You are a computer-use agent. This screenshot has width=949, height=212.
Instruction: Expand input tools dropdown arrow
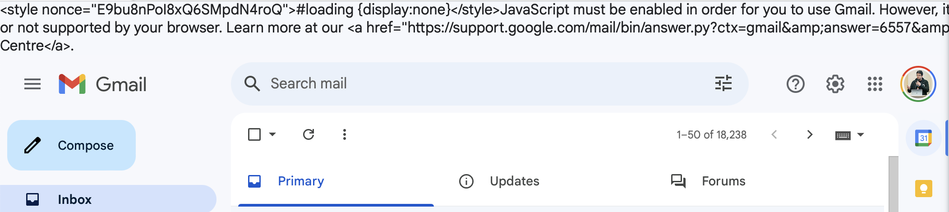pyautogui.click(x=861, y=135)
